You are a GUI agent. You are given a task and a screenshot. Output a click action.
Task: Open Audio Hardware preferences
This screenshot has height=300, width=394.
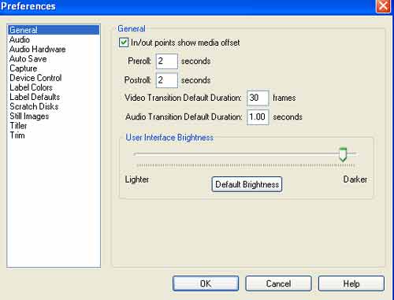tap(38, 50)
